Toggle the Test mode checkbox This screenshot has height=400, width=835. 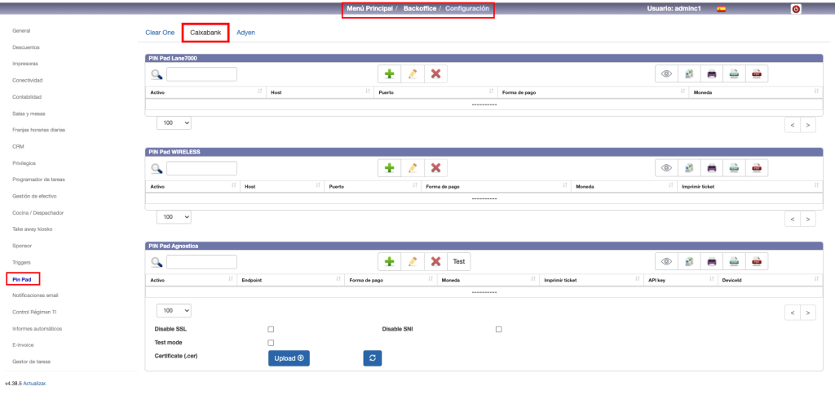271,342
